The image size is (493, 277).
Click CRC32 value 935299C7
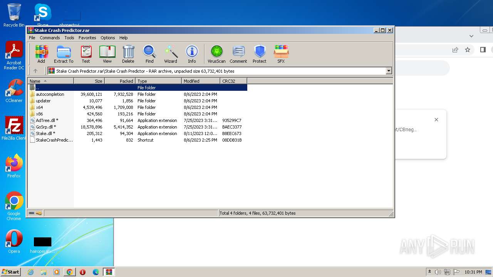coord(232,120)
